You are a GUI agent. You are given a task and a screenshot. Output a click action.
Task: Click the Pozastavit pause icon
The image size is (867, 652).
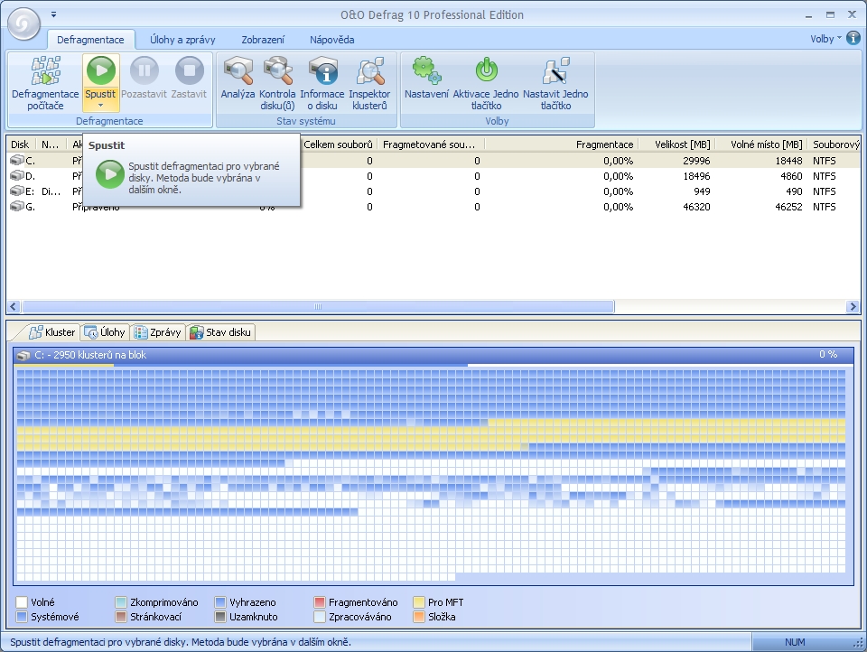pyautogui.click(x=144, y=70)
